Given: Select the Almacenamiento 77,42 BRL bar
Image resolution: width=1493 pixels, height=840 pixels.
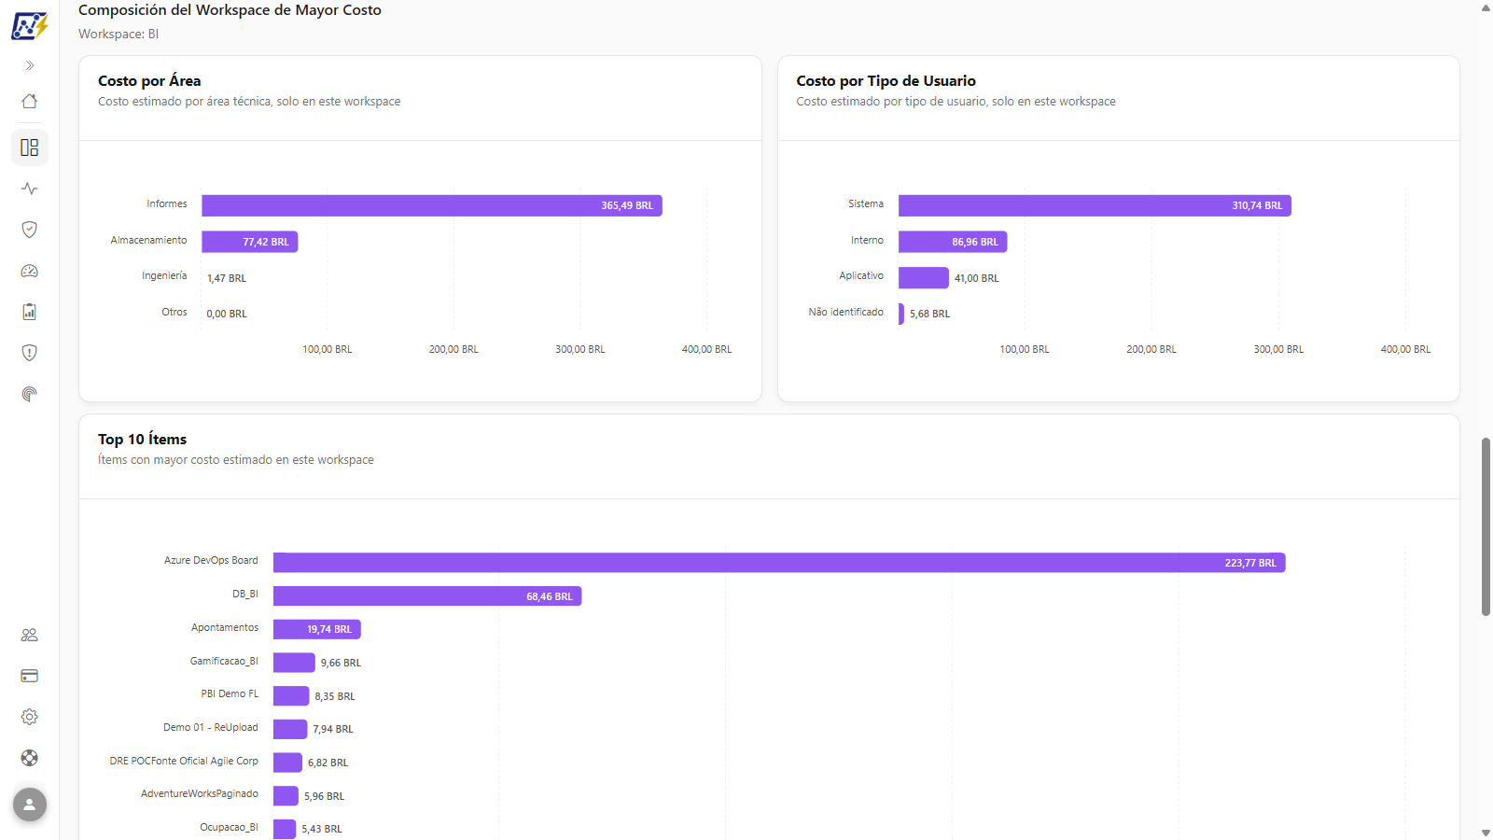Looking at the screenshot, I should [x=250, y=242].
